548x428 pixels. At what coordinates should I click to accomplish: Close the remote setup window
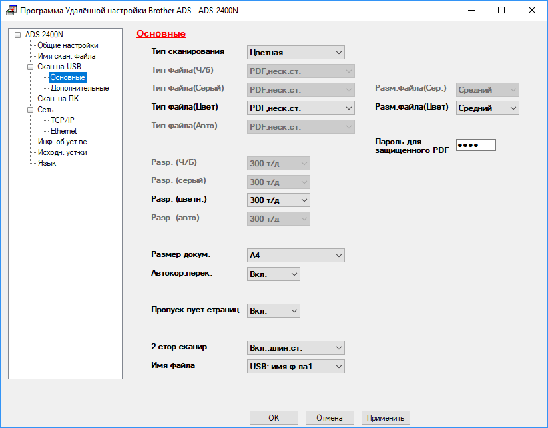pos(531,10)
